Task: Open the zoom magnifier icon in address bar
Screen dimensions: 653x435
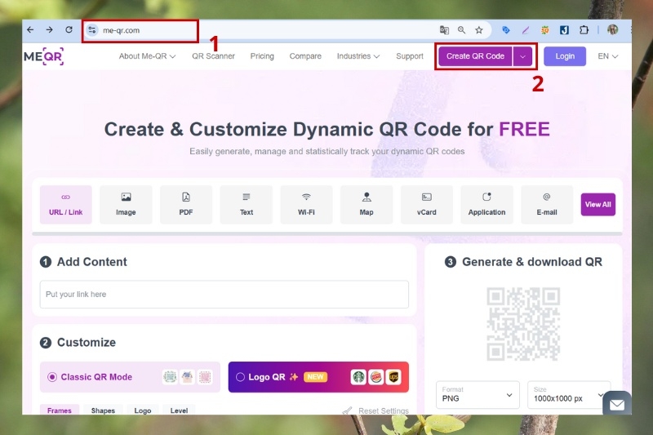Action: tap(461, 30)
